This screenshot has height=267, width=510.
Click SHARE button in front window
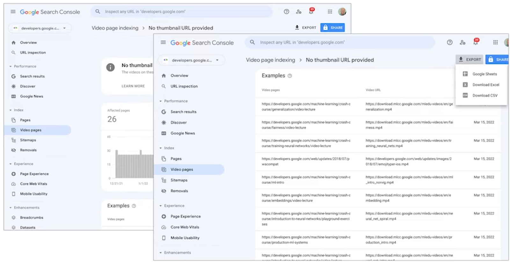click(498, 59)
